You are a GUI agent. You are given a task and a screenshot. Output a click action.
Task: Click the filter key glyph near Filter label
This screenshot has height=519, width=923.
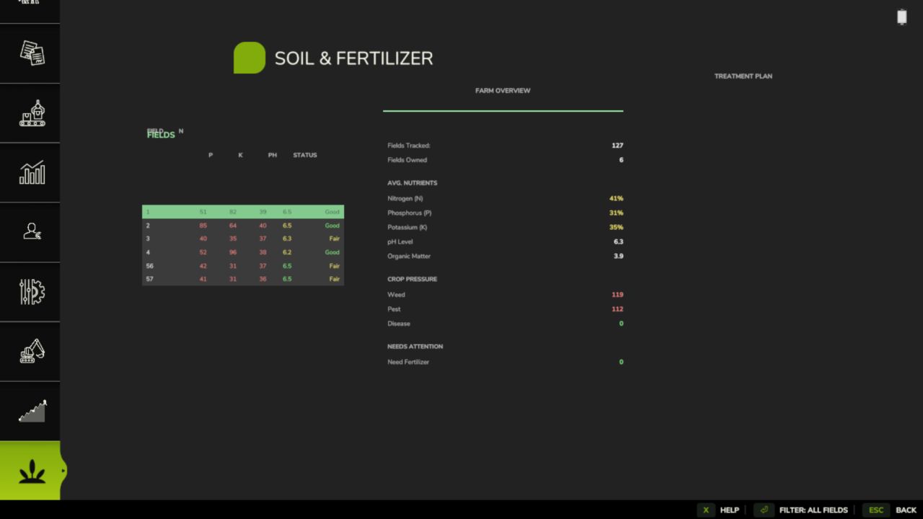pyautogui.click(x=764, y=510)
